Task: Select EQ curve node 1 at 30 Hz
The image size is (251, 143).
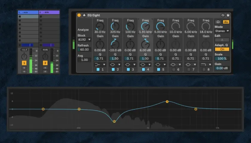Action: coord(43,109)
